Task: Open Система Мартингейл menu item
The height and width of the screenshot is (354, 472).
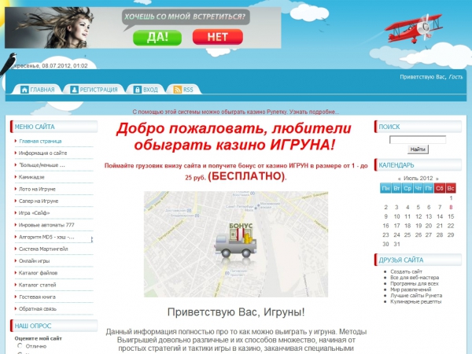Action: (x=43, y=249)
